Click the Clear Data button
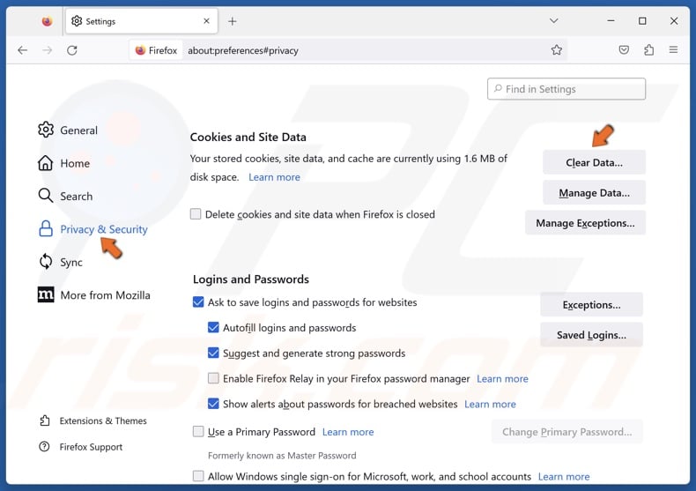Image resolution: width=696 pixels, height=491 pixels. pyautogui.click(x=594, y=162)
